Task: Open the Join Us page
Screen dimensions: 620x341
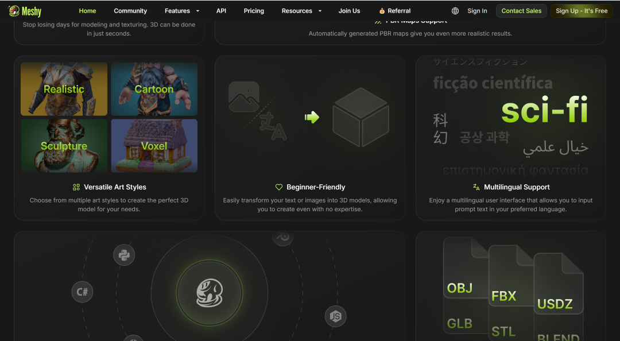Action: click(x=349, y=11)
